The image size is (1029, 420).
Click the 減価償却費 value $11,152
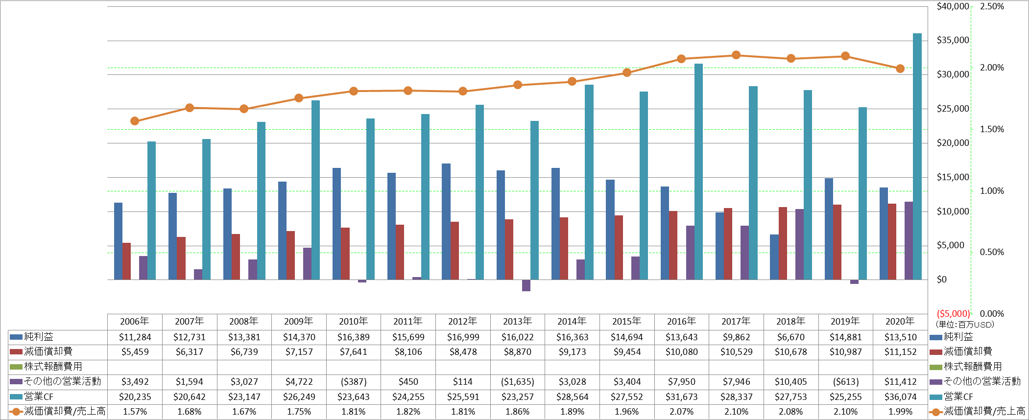(x=900, y=352)
